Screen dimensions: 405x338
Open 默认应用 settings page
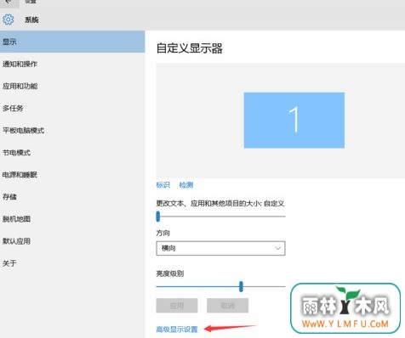tap(72, 241)
